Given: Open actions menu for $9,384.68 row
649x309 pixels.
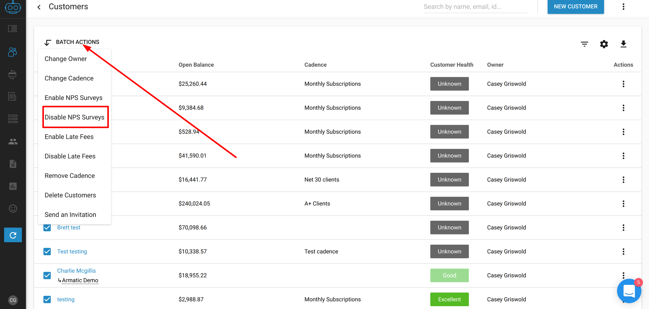Looking at the screenshot, I should (x=623, y=108).
